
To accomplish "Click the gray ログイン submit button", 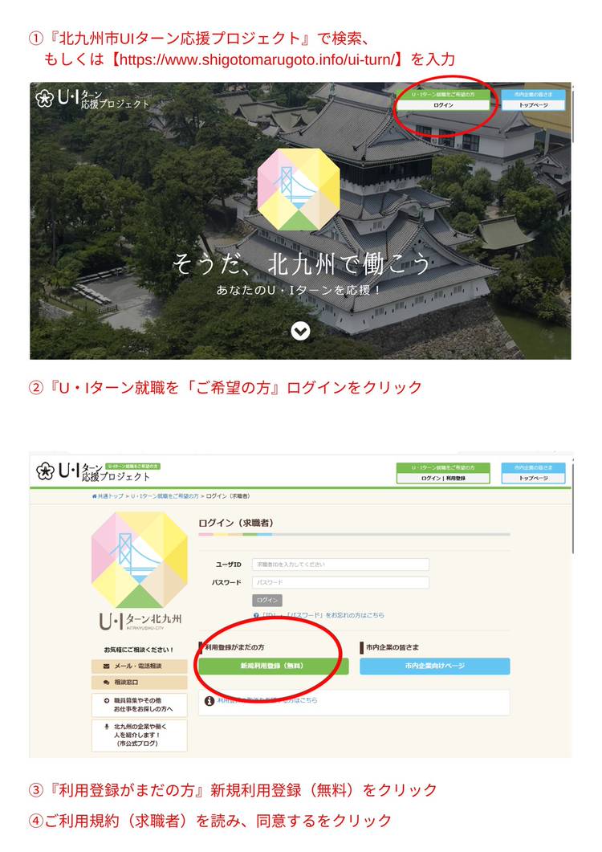I will click(266, 601).
